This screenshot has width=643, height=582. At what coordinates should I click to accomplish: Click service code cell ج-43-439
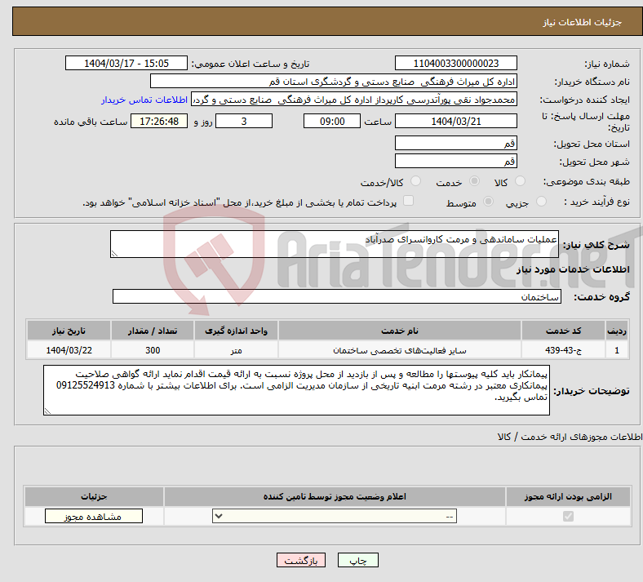(564, 350)
